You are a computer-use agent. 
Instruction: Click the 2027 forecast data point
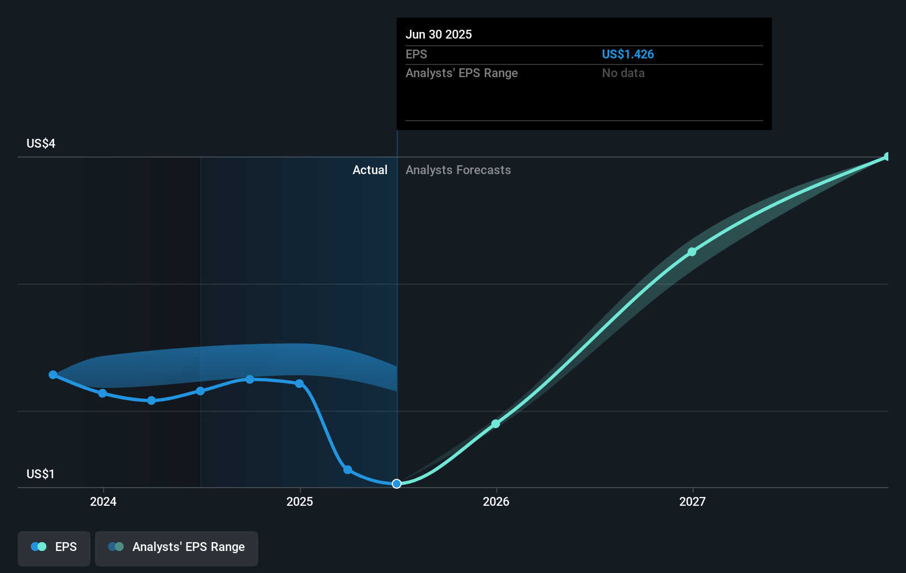[692, 252]
